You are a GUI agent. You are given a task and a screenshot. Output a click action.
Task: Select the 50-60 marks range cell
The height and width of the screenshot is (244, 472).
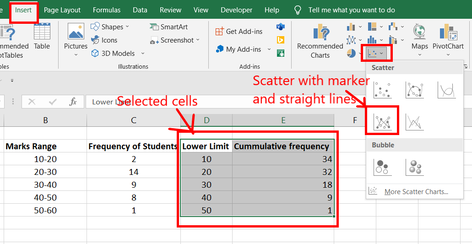[x=45, y=210]
